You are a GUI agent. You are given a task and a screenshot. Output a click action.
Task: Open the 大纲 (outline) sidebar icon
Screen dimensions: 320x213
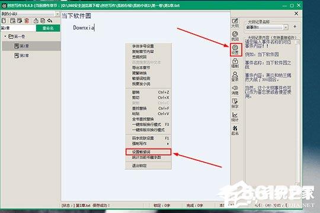235,23
